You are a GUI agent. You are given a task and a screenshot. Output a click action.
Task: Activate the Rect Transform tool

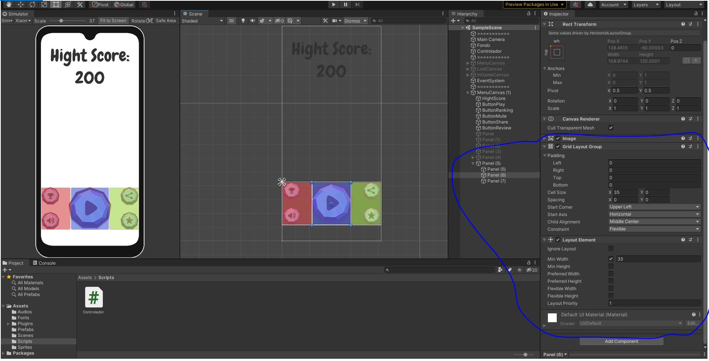point(56,4)
